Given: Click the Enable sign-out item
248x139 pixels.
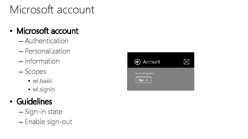Looking at the screenshot, I should pyautogui.click(x=49, y=122).
